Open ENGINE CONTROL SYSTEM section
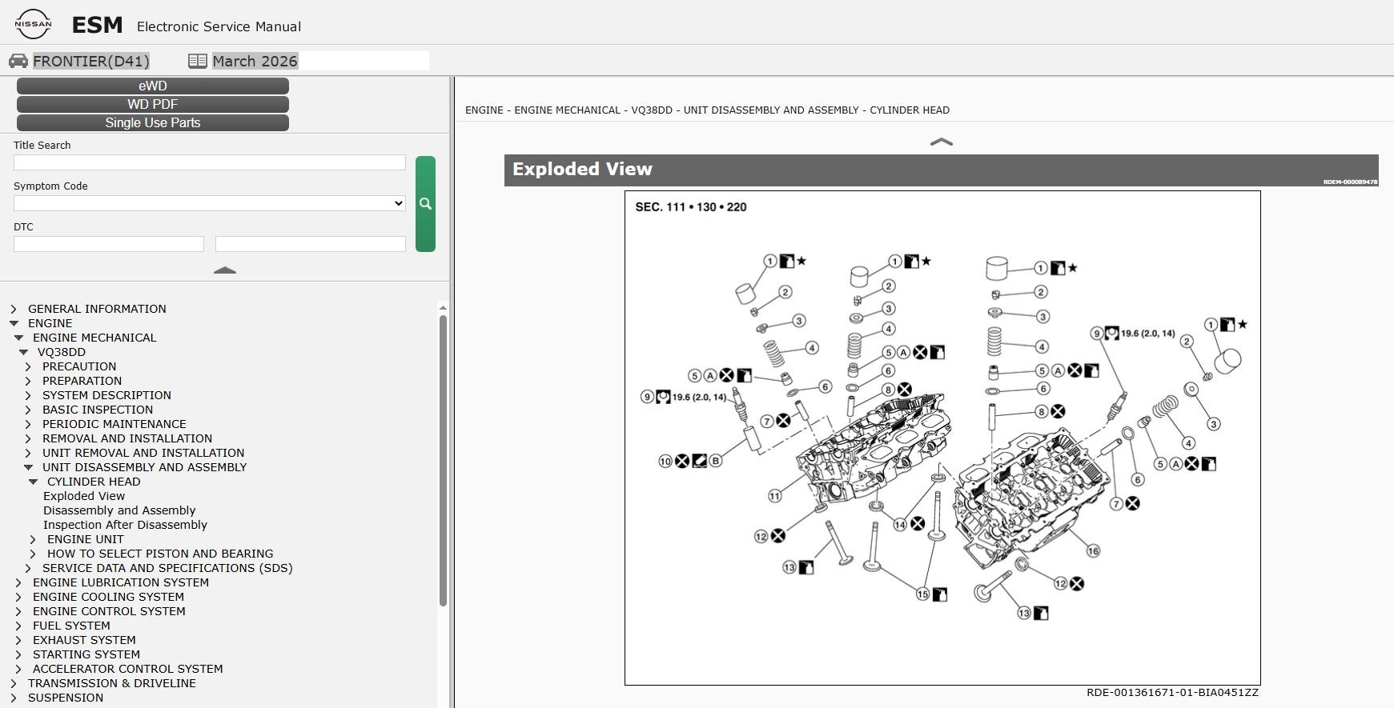This screenshot has height=708, width=1394. tap(109, 611)
